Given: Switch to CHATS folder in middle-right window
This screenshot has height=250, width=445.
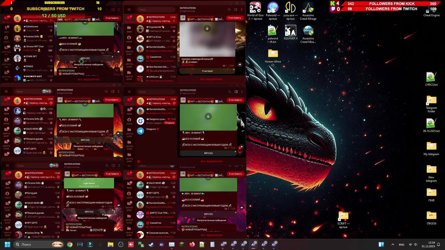Looking at the screenshot, I should [x=129, y=121].
